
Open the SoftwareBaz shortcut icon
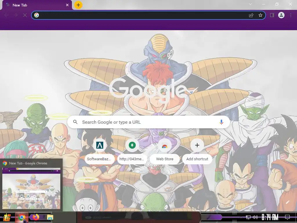[100, 145]
